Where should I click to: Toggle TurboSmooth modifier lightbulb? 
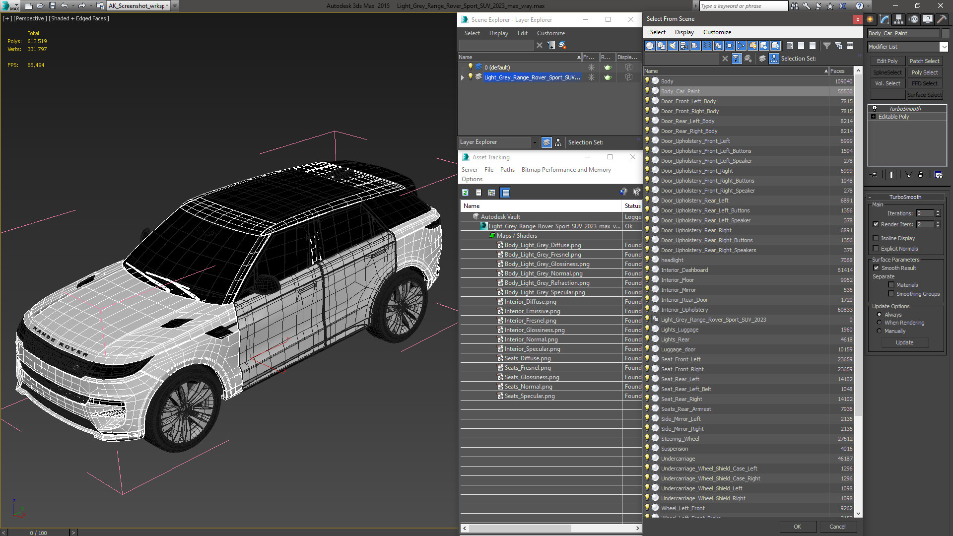pyautogui.click(x=875, y=108)
